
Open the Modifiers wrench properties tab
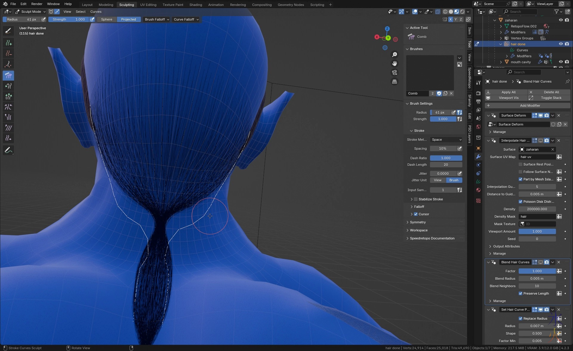(478, 157)
